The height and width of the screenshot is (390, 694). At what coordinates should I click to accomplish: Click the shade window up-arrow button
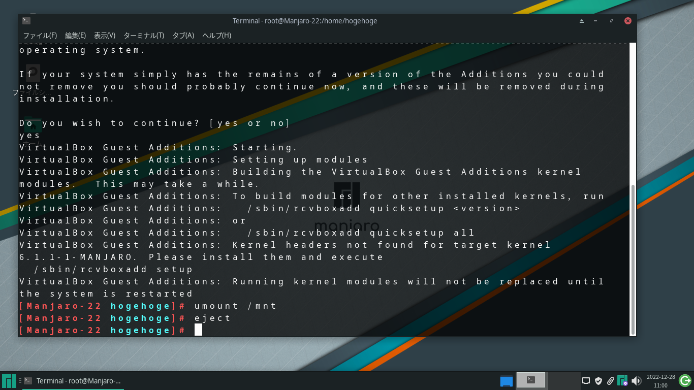click(x=582, y=21)
